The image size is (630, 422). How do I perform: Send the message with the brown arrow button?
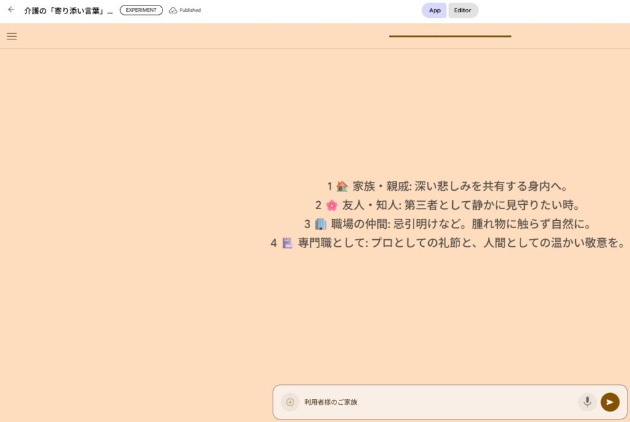(610, 402)
